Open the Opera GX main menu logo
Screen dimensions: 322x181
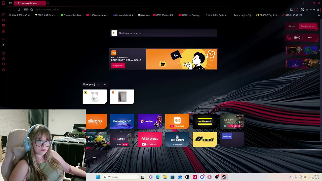[x=4, y=3]
